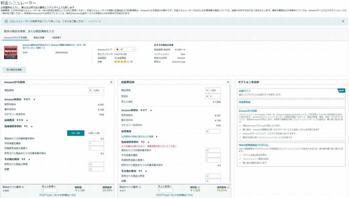The height and width of the screenshot is (198, 349).
Task: Close the 出品者出荷 panel
Action: coord(228,82)
